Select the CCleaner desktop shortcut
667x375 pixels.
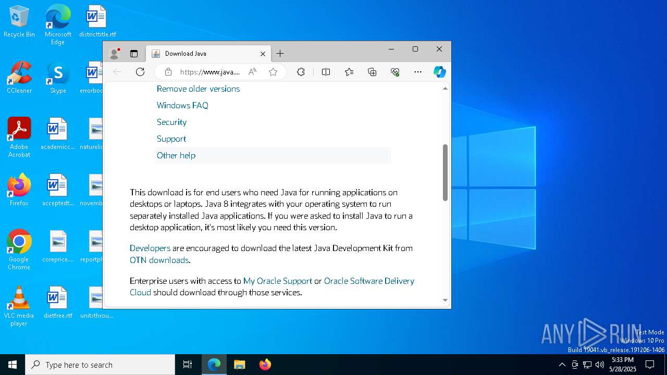(x=19, y=78)
